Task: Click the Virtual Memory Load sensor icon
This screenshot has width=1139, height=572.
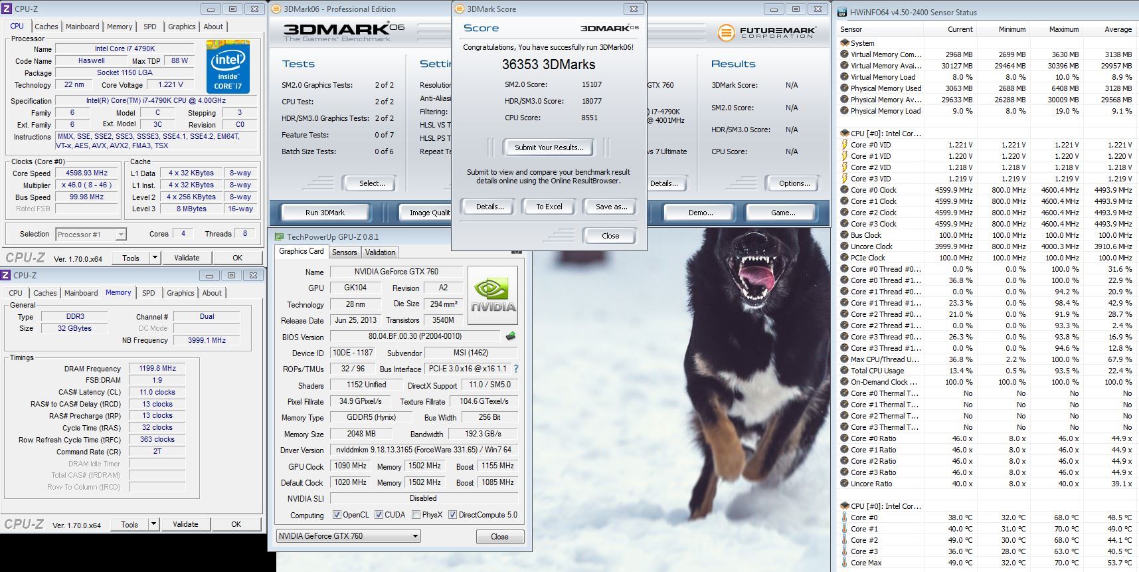Action: (x=845, y=77)
